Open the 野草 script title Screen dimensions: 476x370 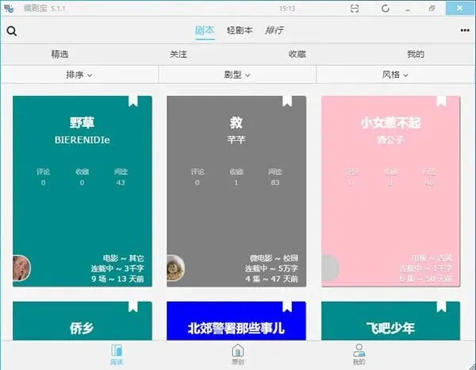click(x=82, y=123)
